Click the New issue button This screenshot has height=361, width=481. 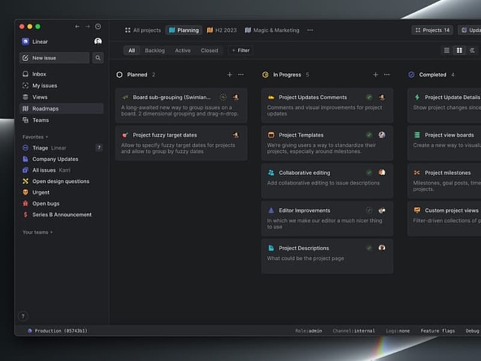(55, 58)
